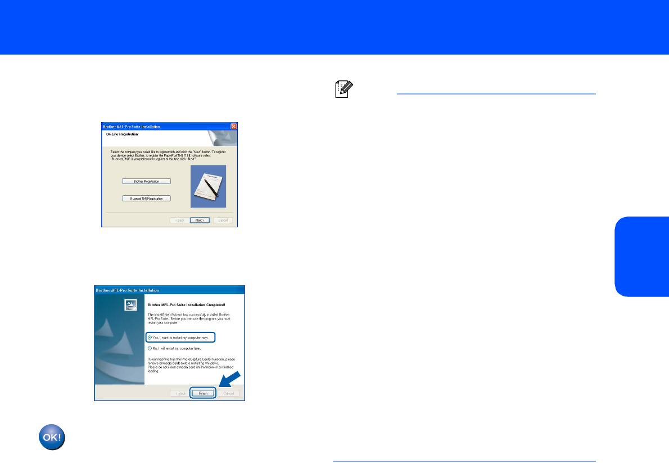This screenshot has height=463, width=669.
Task: Click Back in the Installation Completed dialog
Action: pyautogui.click(x=180, y=393)
